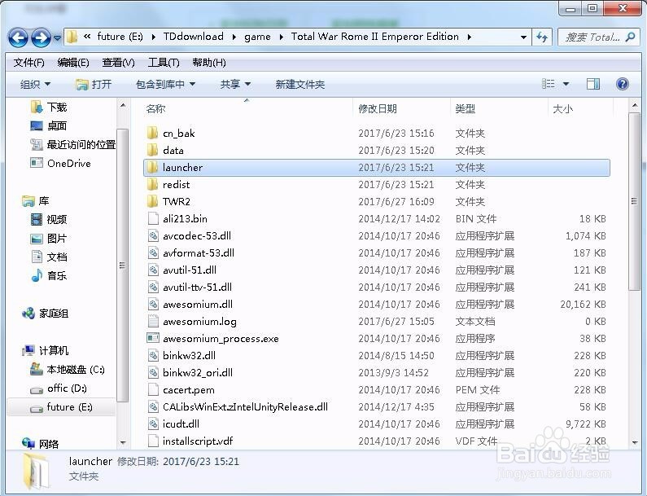Click the launcher folder name

[x=182, y=167]
